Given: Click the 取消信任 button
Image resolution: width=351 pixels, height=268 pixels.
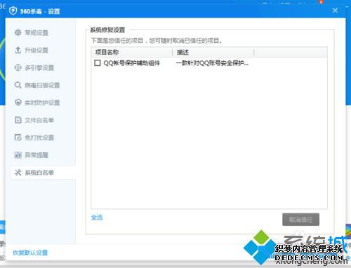Looking at the screenshot, I should point(300,220).
